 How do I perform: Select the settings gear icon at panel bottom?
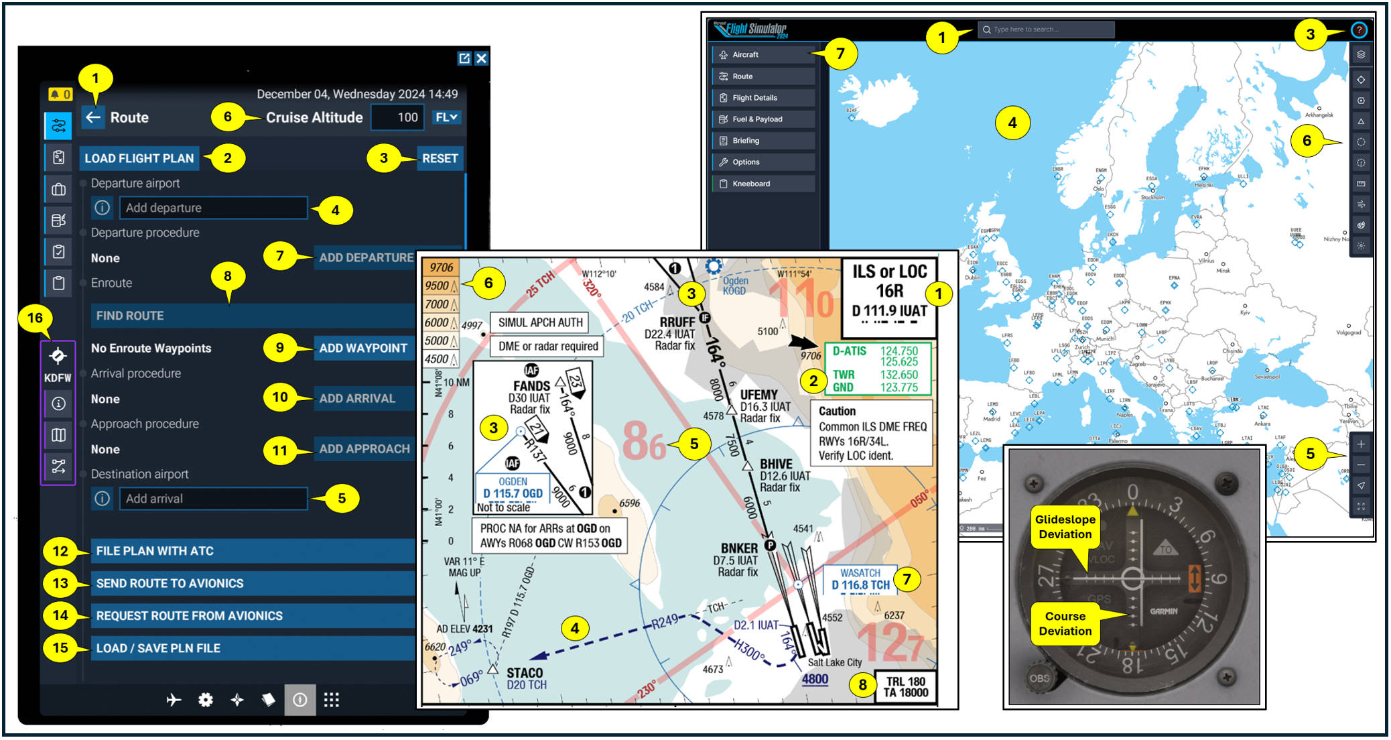point(206,700)
